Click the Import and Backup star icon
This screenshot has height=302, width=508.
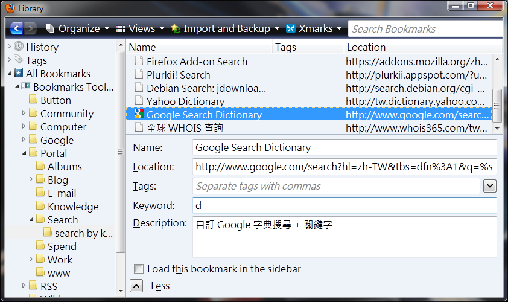coord(176,28)
